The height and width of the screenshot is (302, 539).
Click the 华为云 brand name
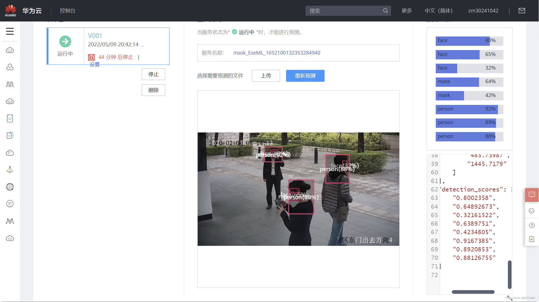(32, 11)
